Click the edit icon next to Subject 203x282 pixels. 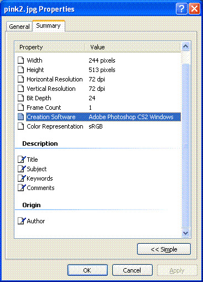[x=22, y=168]
